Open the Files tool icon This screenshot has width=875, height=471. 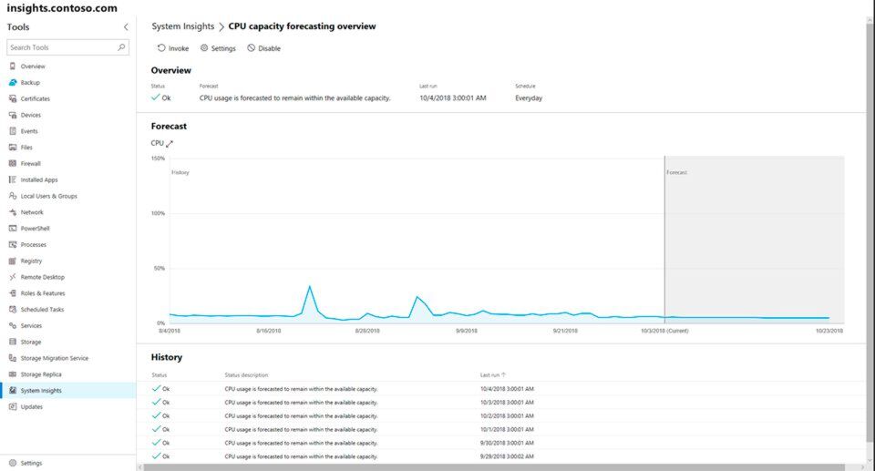tap(12, 147)
